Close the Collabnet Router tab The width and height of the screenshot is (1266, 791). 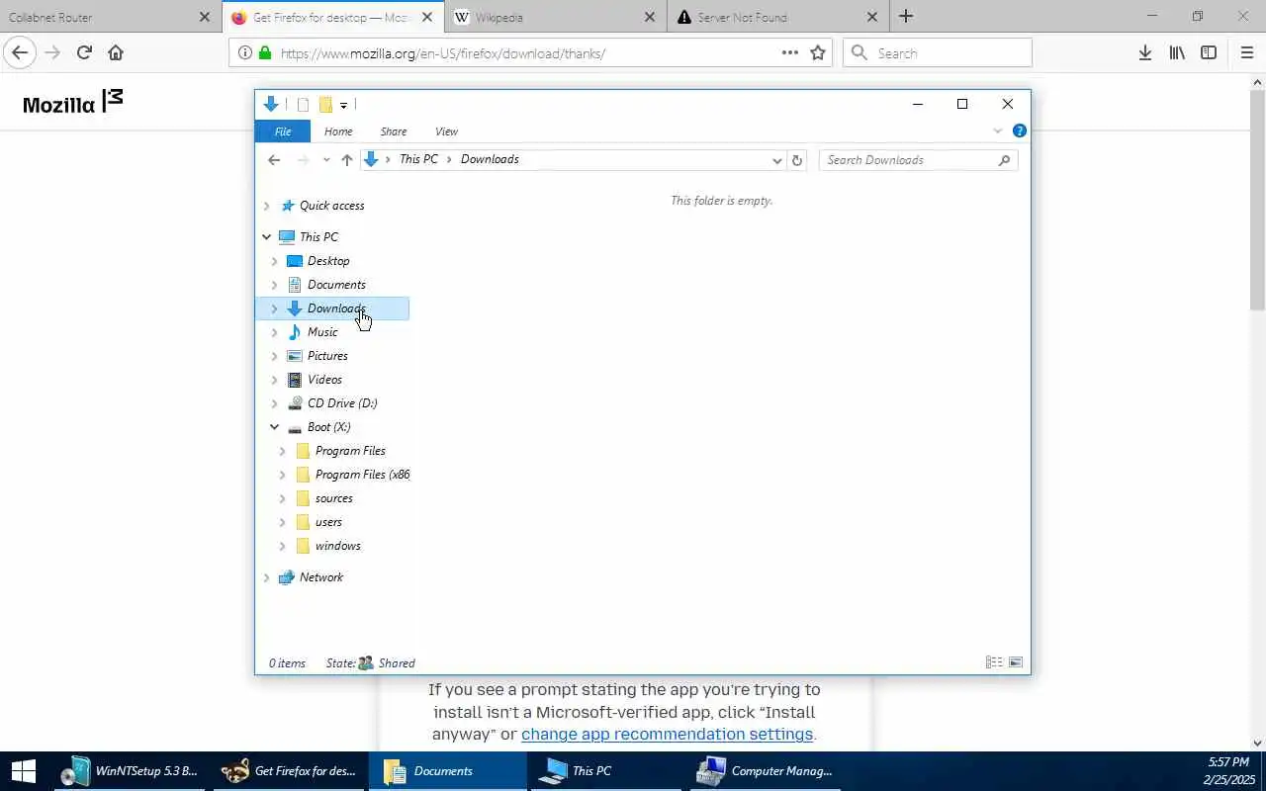click(205, 17)
